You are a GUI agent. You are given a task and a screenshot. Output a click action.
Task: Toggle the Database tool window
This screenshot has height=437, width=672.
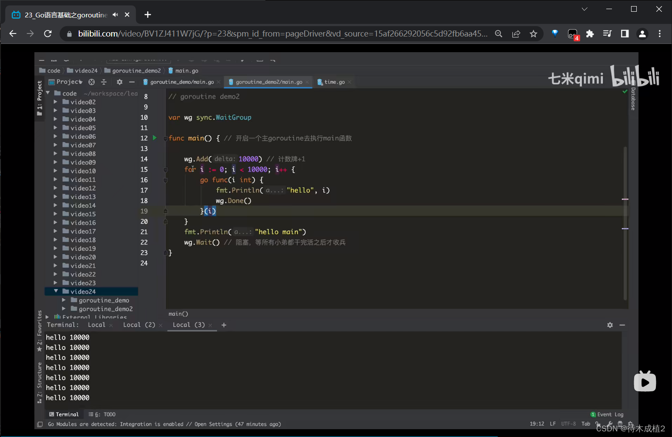[633, 96]
